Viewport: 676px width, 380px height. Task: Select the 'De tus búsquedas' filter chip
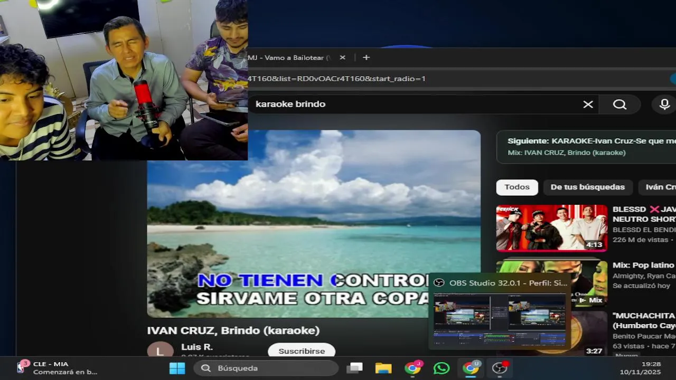(x=587, y=187)
